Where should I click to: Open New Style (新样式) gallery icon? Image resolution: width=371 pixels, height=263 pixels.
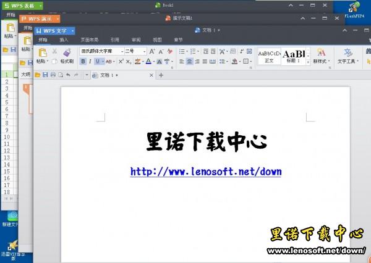[x=321, y=52]
